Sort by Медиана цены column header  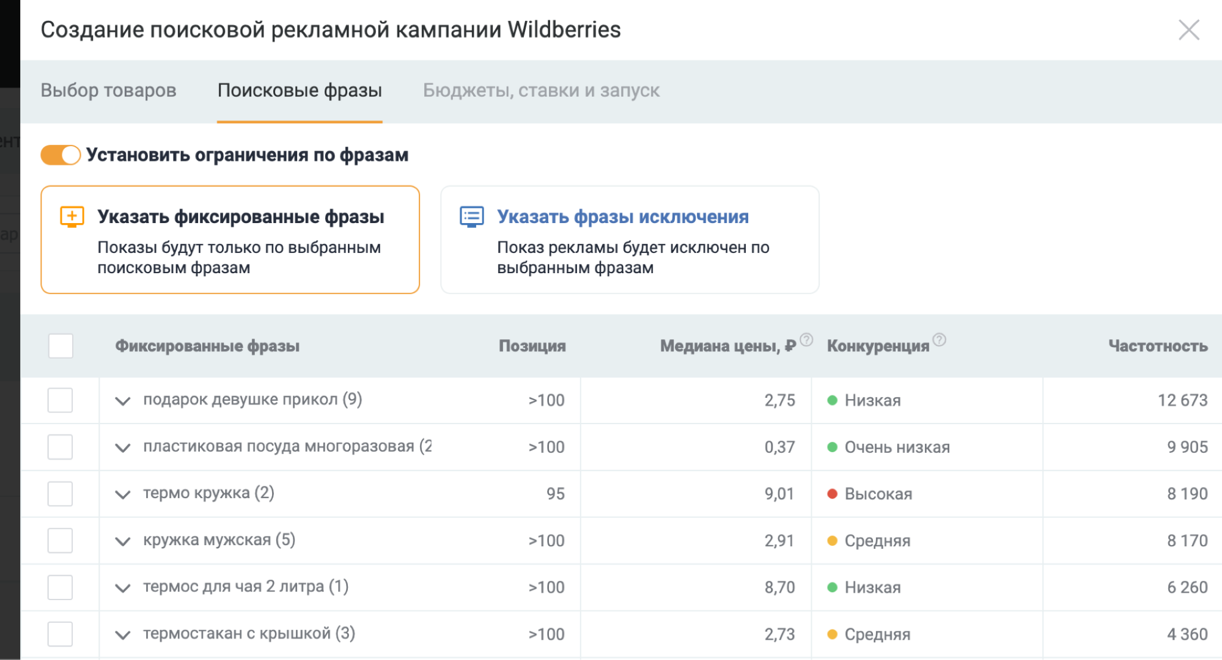point(727,346)
